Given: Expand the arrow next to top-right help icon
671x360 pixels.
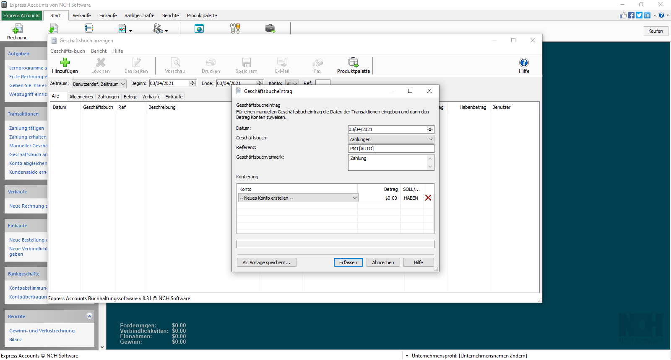Looking at the screenshot, I should [668, 15].
